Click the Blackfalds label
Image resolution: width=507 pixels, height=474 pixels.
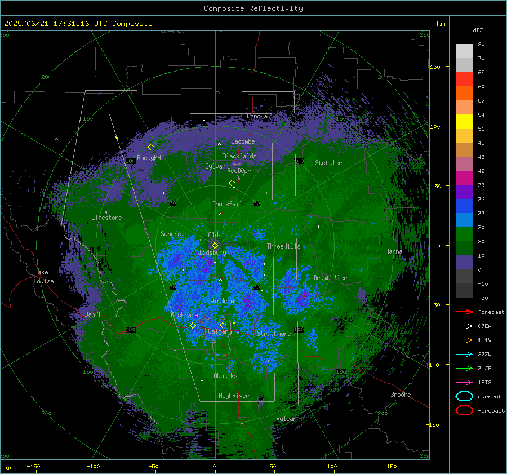click(x=239, y=156)
